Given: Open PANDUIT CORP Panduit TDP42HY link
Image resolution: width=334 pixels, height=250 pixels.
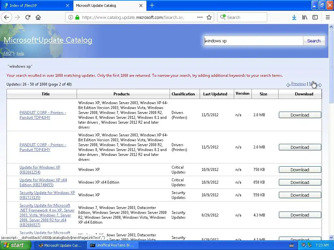Looking at the screenshot, I should tap(43, 115).
